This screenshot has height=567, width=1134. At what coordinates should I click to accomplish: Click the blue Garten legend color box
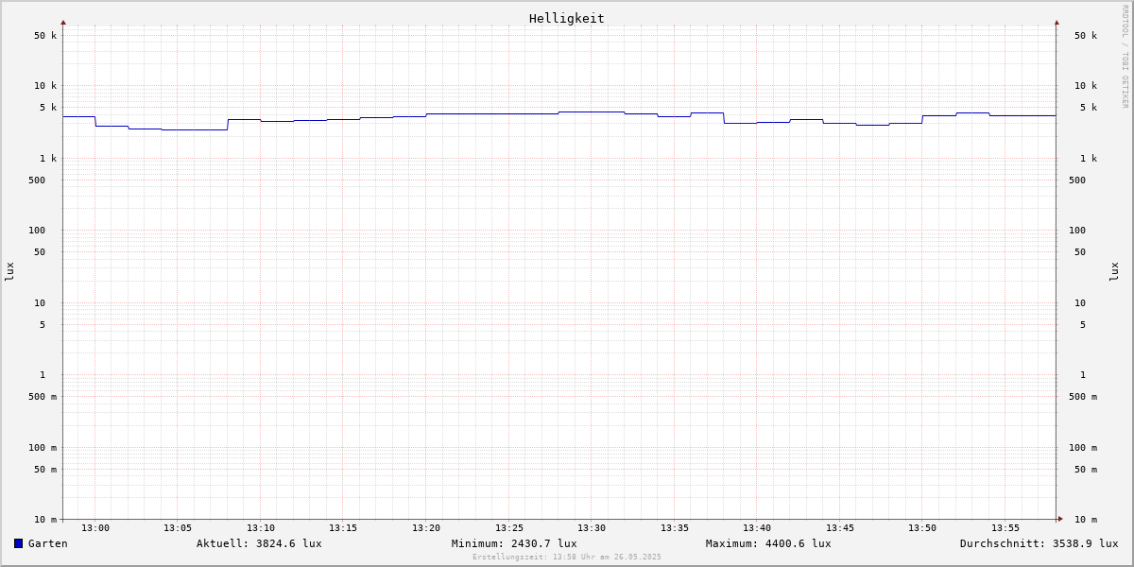coord(18,543)
